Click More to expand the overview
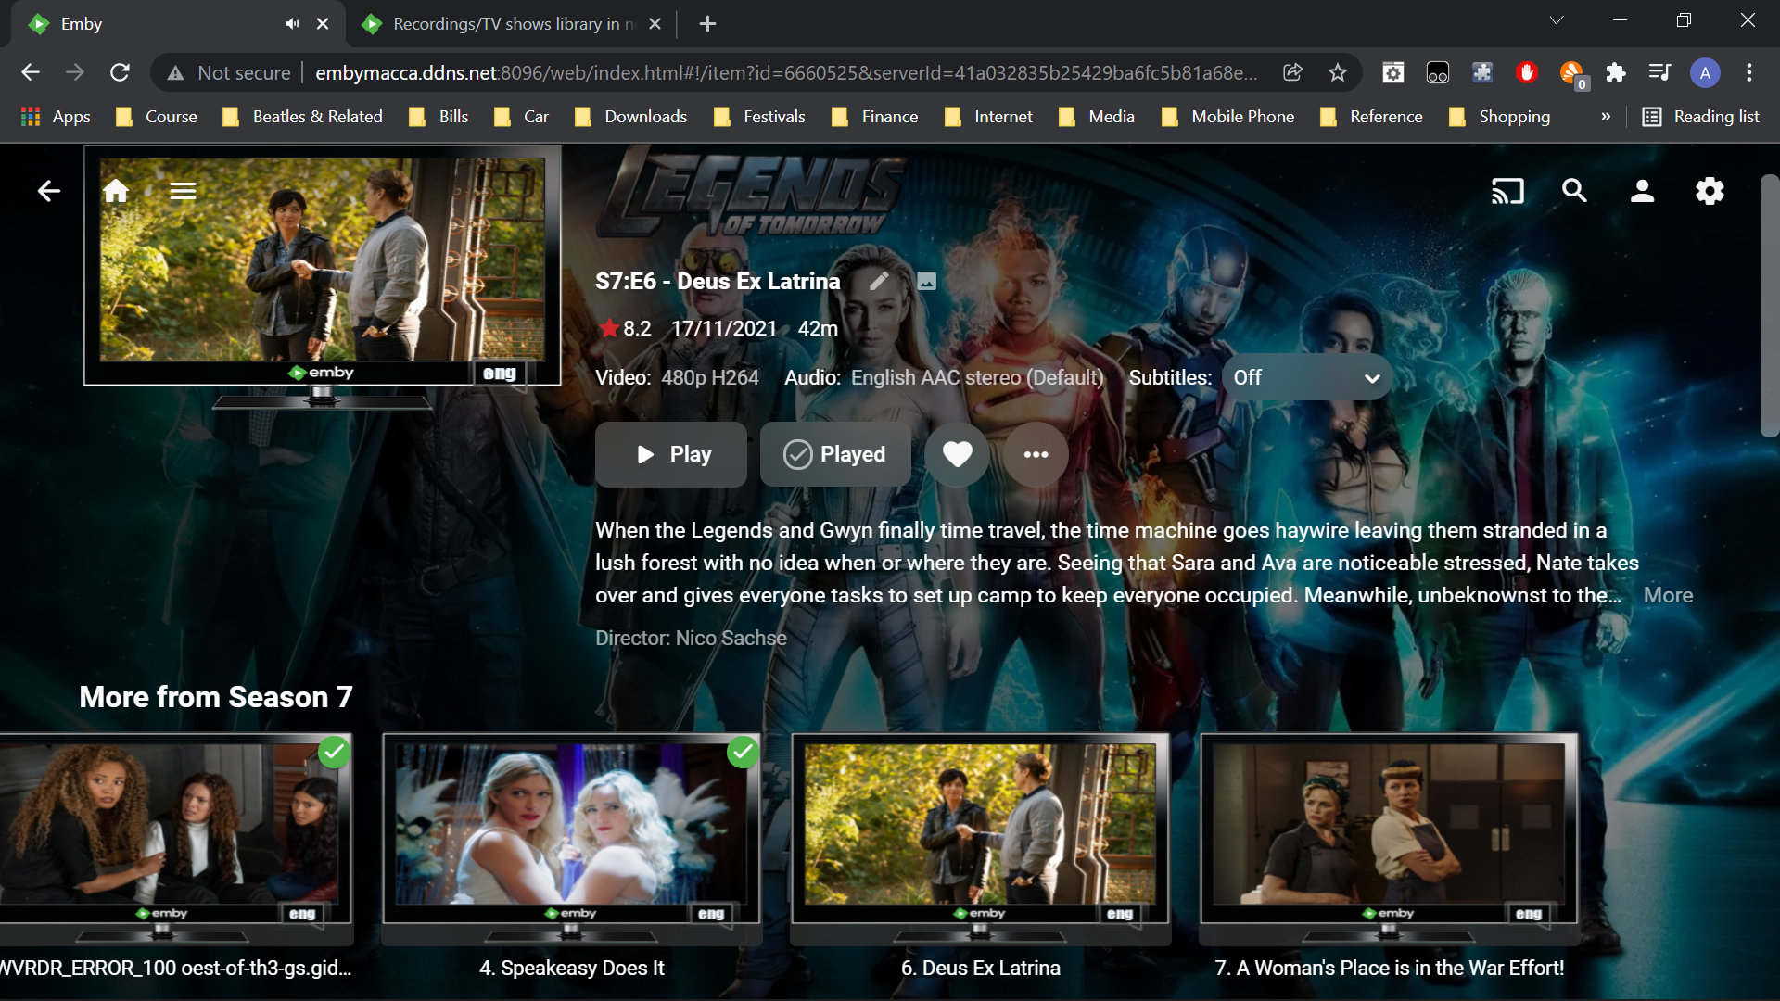 pyautogui.click(x=1668, y=595)
